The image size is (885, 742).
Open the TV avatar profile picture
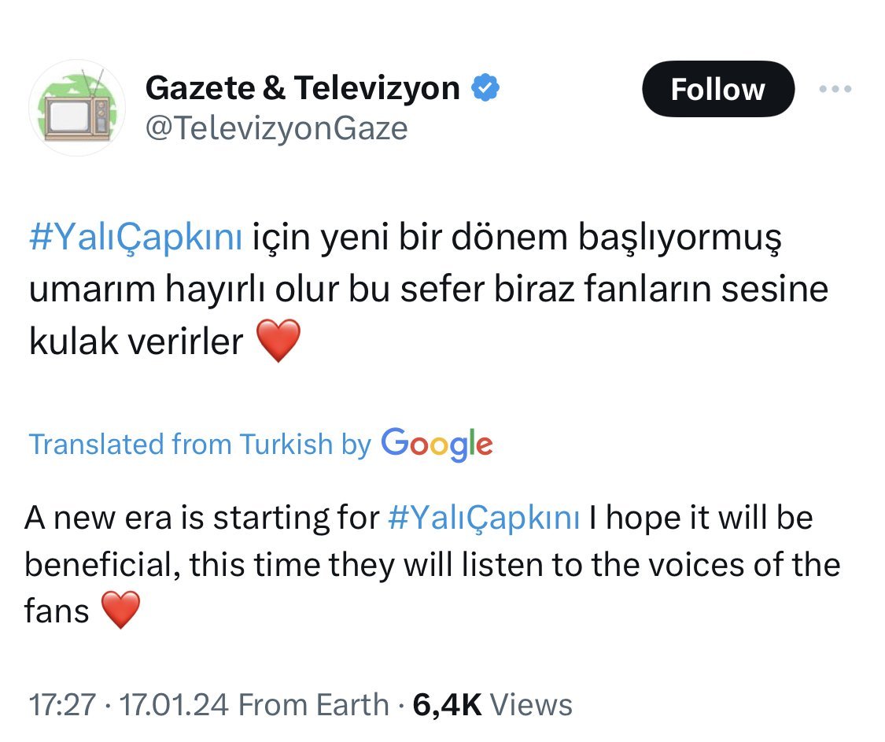point(76,108)
